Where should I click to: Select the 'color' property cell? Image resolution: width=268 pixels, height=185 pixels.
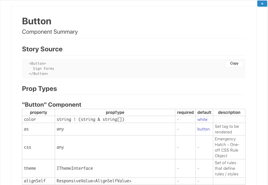pyautogui.click(x=30, y=120)
